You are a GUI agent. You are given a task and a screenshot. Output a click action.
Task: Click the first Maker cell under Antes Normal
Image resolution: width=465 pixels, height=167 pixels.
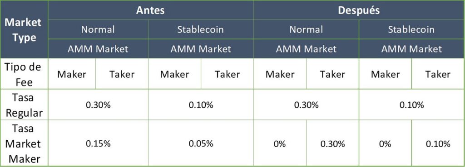pos(72,74)
